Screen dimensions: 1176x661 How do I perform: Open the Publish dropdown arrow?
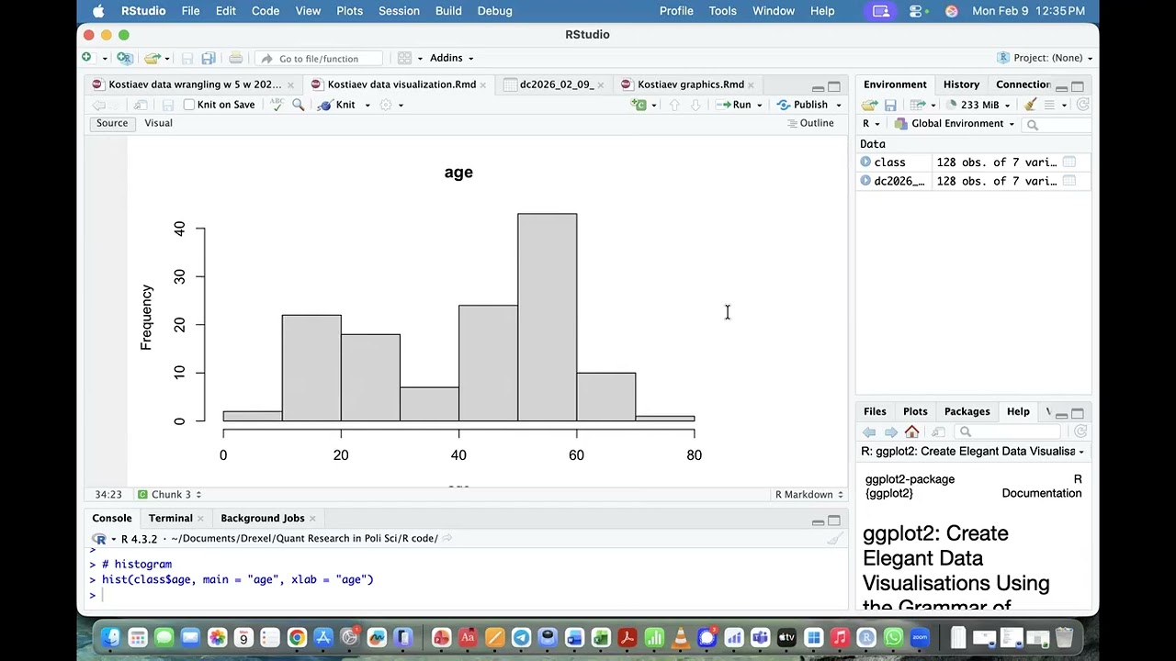click(838, 105)
